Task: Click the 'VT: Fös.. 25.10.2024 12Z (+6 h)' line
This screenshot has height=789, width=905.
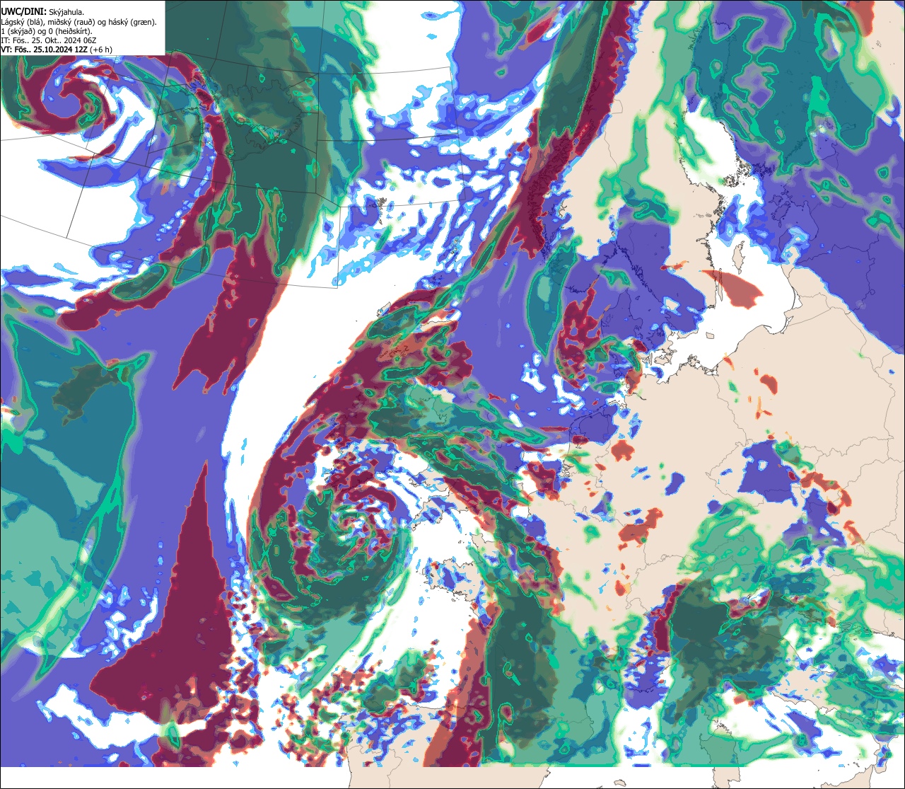Action: point(57,50)
